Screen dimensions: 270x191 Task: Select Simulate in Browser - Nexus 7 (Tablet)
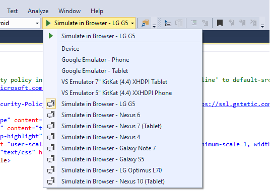point(122,126)
